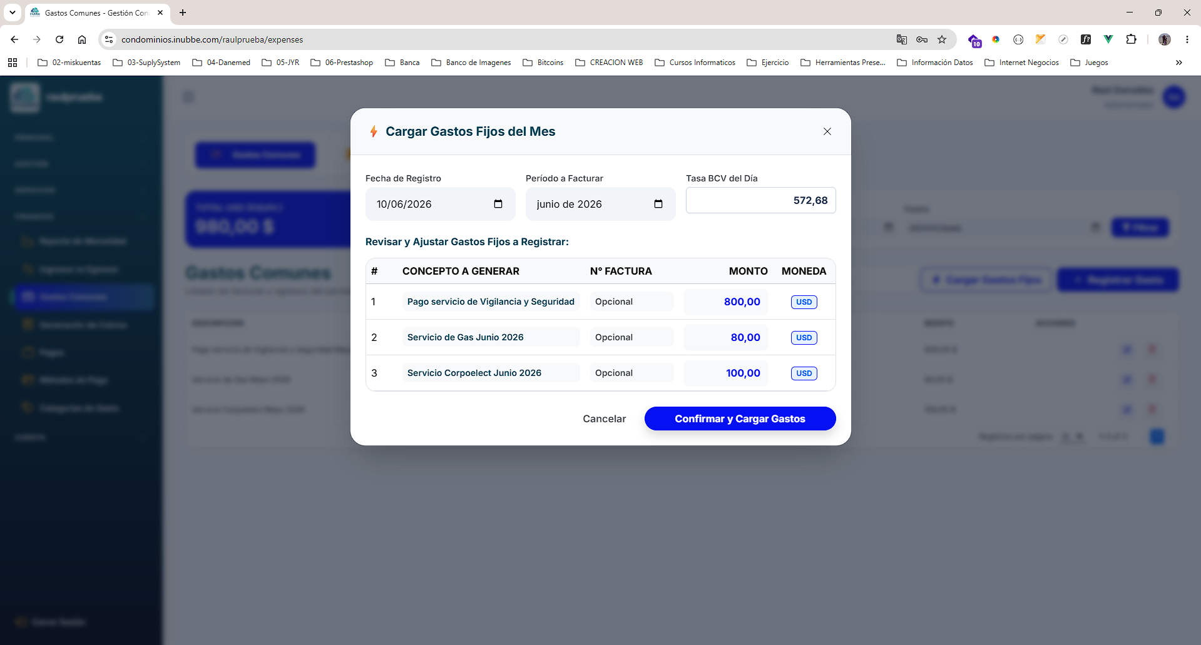
Task: Click invoice number field for Corpoelect row
Action: pyautogui.click(x=631, y=373)
